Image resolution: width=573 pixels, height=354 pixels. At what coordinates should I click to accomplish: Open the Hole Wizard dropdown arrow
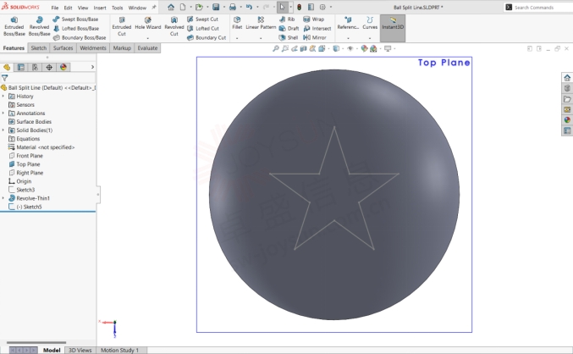[x=147, y=37]
